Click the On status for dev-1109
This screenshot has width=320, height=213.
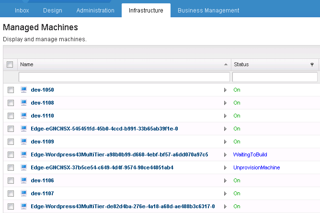237,142
